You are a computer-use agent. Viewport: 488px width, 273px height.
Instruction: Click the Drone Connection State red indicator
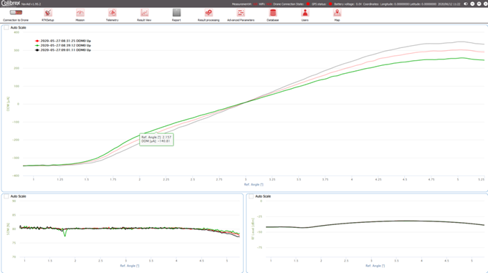pos(308,4)
